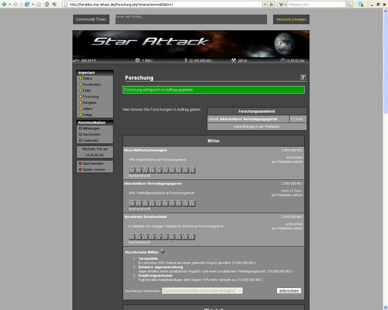Click the Forschung help question mark icon

tap(303, 77)
